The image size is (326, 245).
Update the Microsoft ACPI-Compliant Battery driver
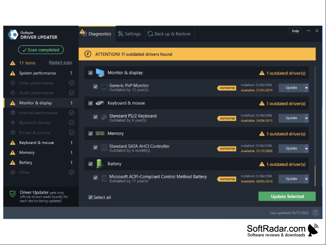[x=291, y=179]
